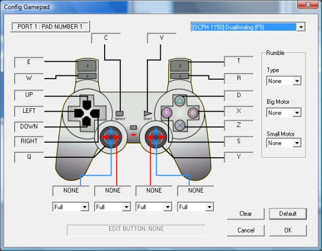
Task: Click the D-pad up arrow on the gamepad
Action: (87, 104)
